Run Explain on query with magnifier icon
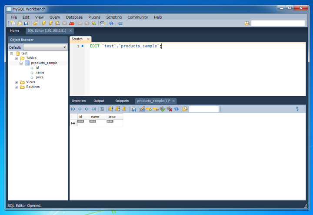Screen dimensions: 313x215 point(57,23)
